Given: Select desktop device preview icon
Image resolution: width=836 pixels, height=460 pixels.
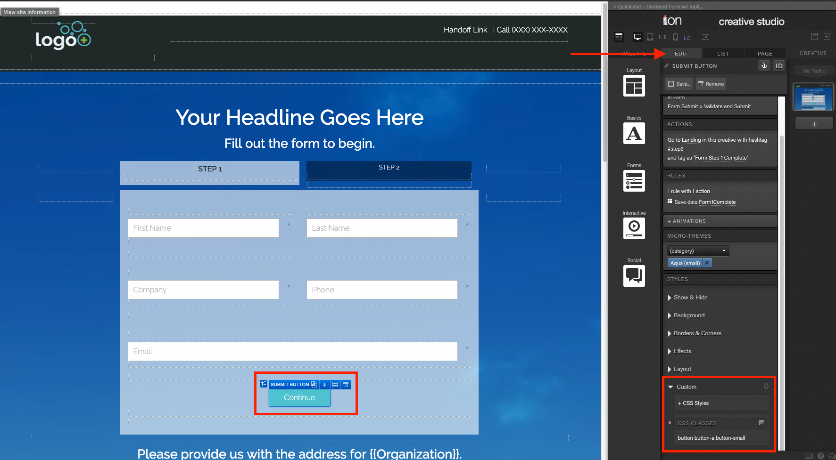Looking at the screenshot, I should point(637,37).
